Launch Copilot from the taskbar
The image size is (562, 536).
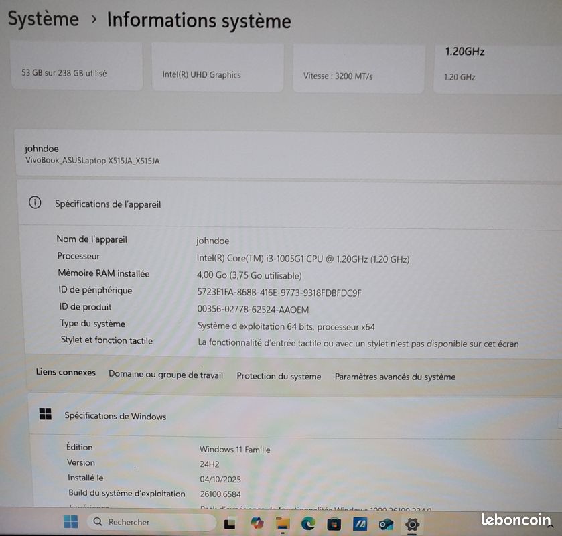point(257,523)
